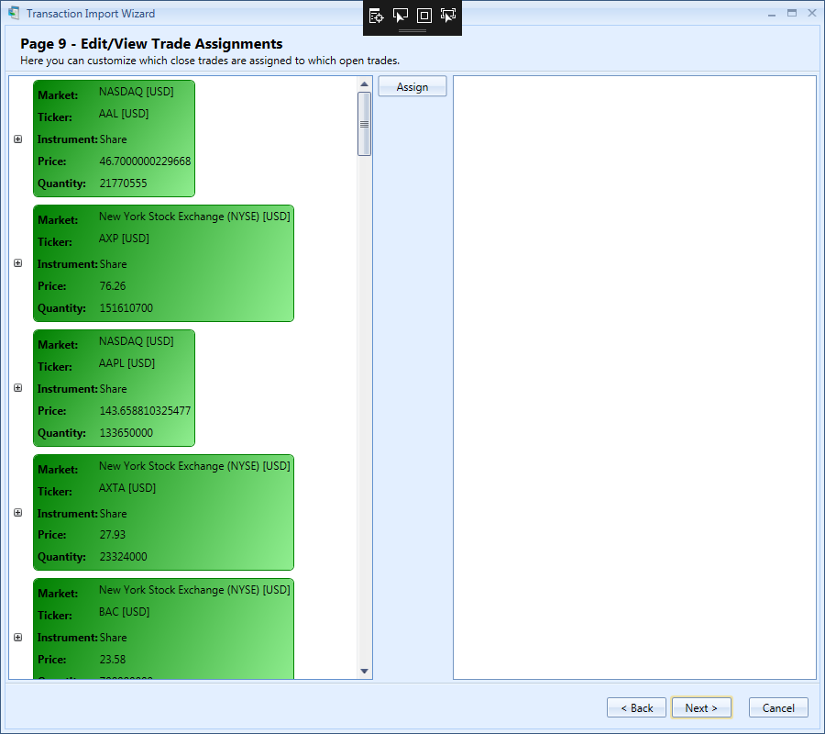825x734 pixels.
Task: Expand the BAC trade entry
Action: [x=18, y=638]
